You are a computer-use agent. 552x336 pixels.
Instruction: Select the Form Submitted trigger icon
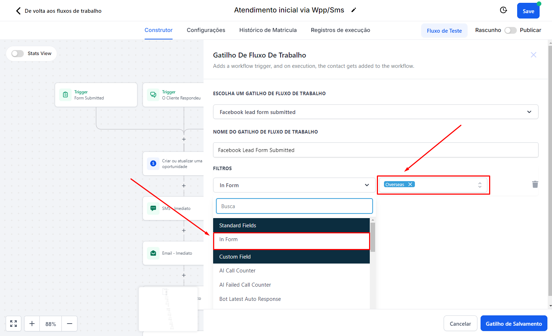tap(65, 95)
